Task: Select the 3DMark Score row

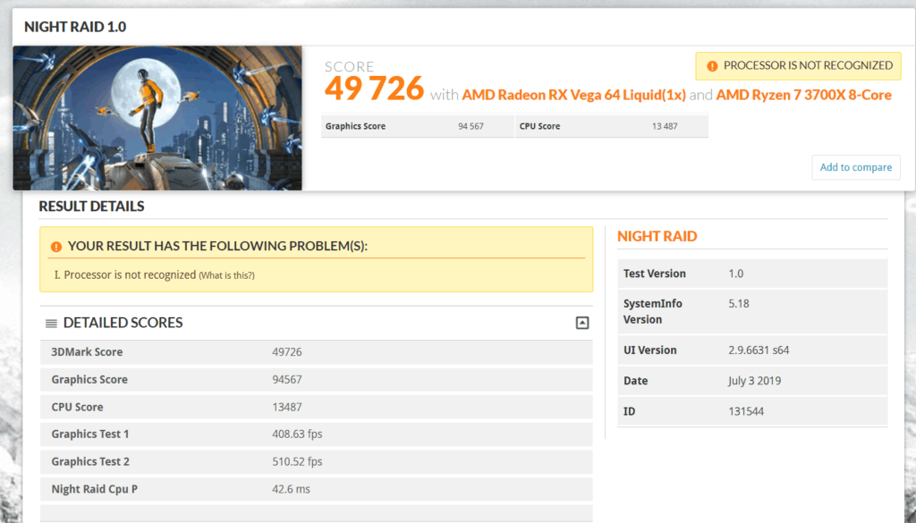Action: click(x=316, y=352)
